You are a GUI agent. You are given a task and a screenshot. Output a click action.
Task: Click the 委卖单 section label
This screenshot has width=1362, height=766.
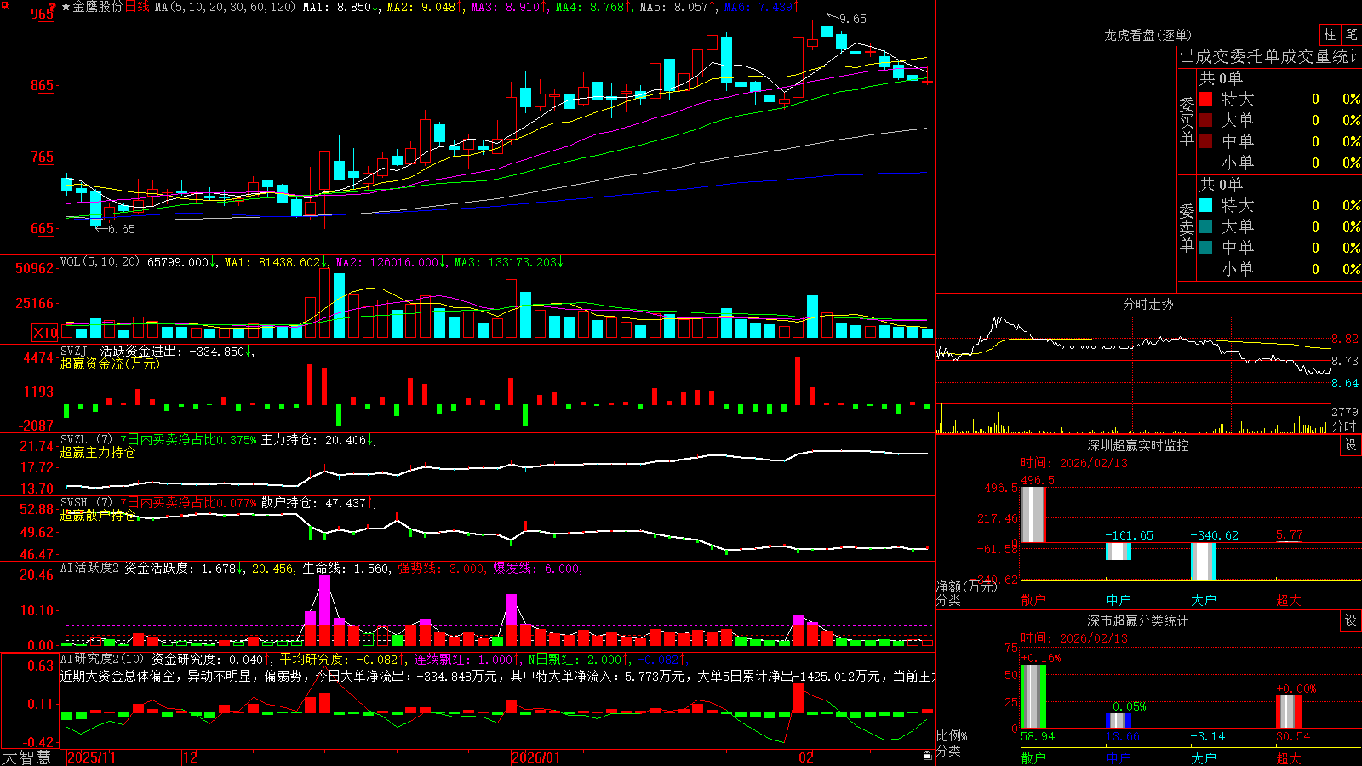point(1187,226)
